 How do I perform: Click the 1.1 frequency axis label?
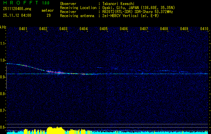(x=3, y=43)
